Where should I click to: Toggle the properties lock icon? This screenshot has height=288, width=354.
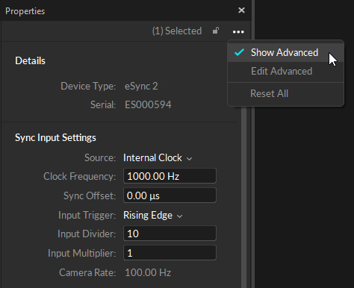[216, 31]
